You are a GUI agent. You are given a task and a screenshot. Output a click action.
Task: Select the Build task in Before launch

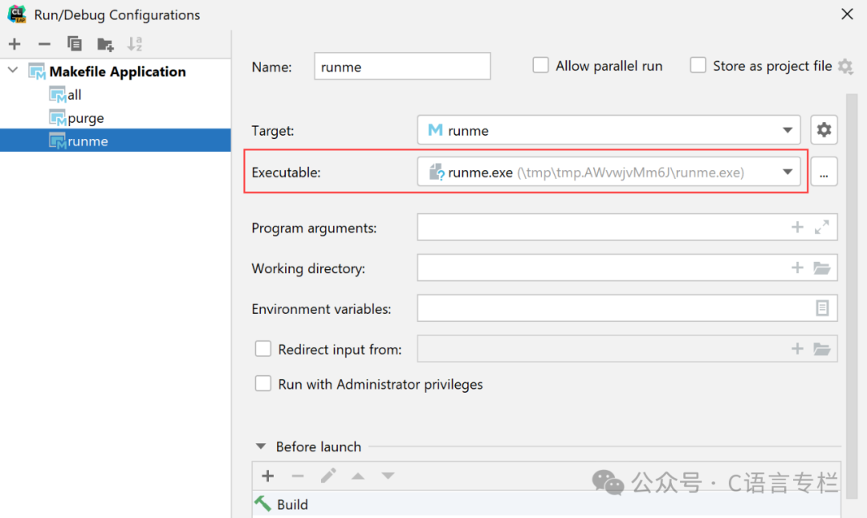547,504
